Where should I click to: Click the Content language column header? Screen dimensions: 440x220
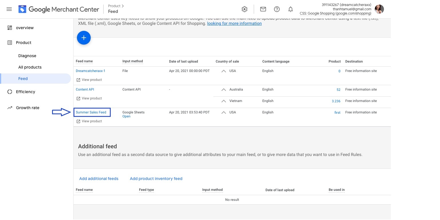[276, 61]
